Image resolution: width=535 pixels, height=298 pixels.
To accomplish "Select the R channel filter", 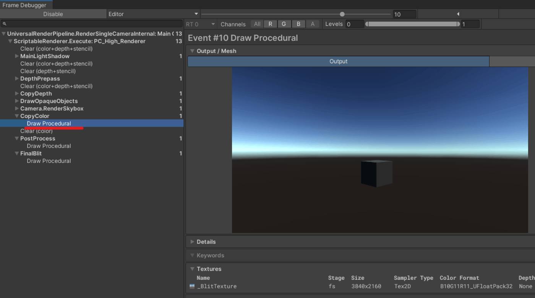I will pos(270,24).
